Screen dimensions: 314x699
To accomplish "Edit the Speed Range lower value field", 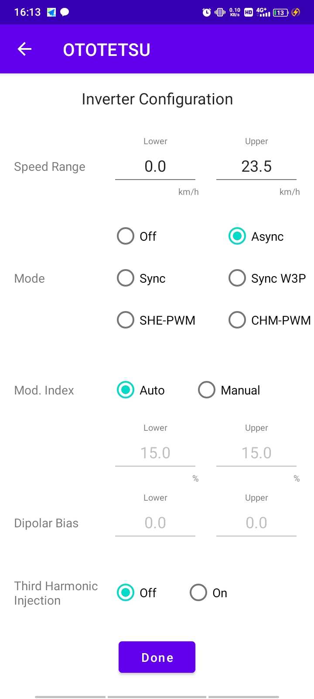I will pos(155,166).
